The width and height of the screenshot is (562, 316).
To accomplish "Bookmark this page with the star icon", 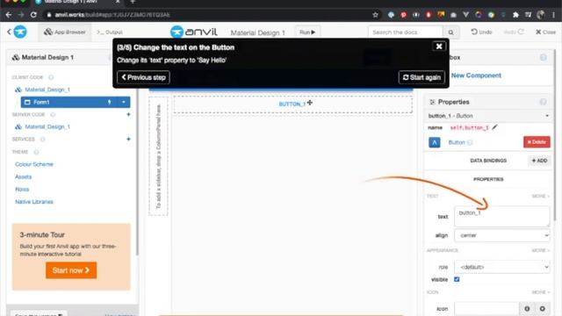I will (375, 15).
